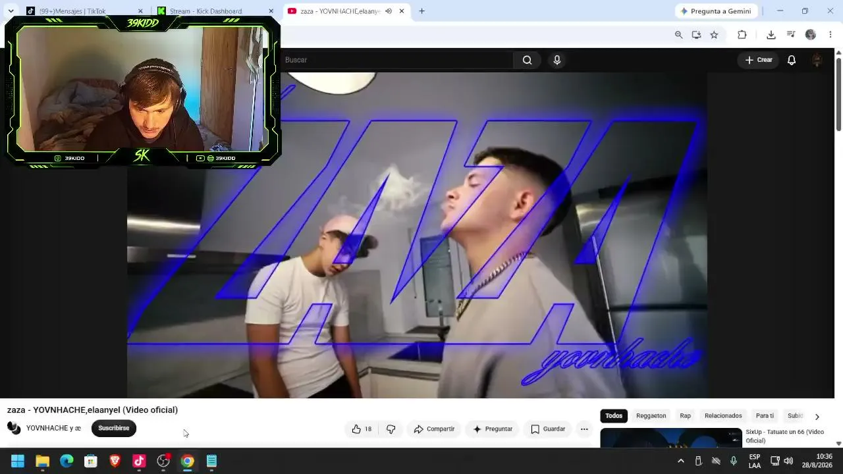Close the Kick Dashboard tab
Image resolution: width=843 pixels, height=474 pixels.
pyautogui.click(x=271, y=11)
